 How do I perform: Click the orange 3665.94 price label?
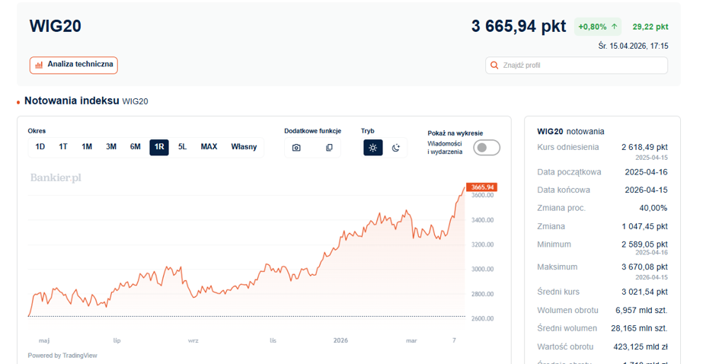pyautogui.click(x=481, y=187)
